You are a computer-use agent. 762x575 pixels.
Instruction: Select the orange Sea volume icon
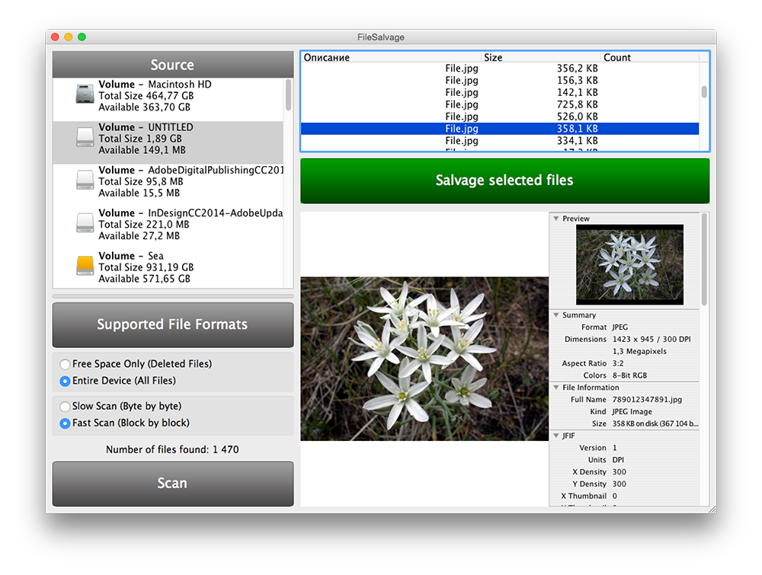point(85,266)
